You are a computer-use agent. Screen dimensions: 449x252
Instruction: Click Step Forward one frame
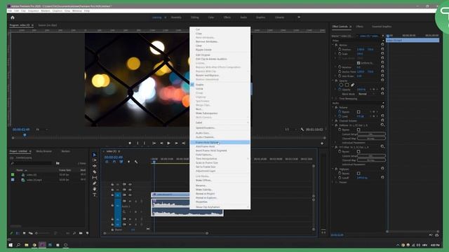(x=176, y=143)
